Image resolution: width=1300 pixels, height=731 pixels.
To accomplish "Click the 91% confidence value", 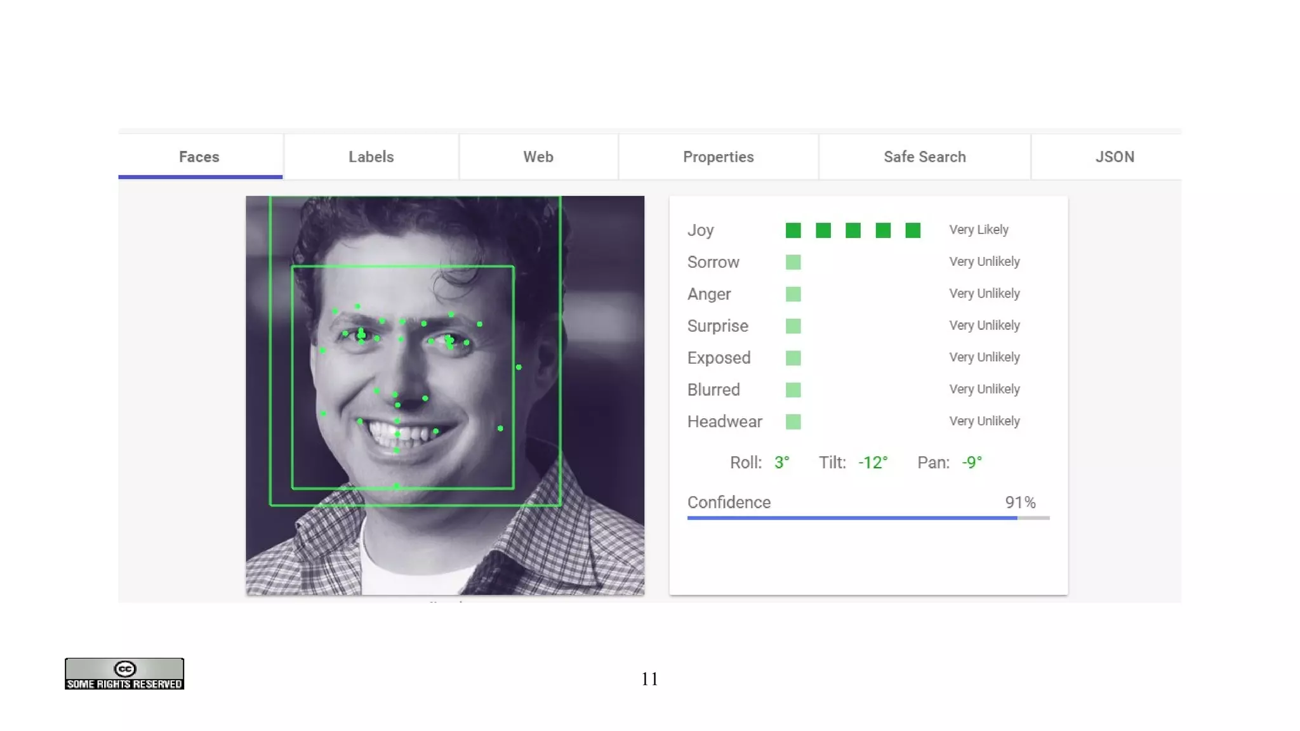I will [x=1020, y=503].
